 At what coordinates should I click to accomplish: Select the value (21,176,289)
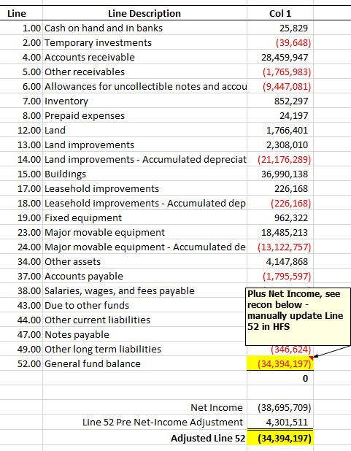click(280, 159)
